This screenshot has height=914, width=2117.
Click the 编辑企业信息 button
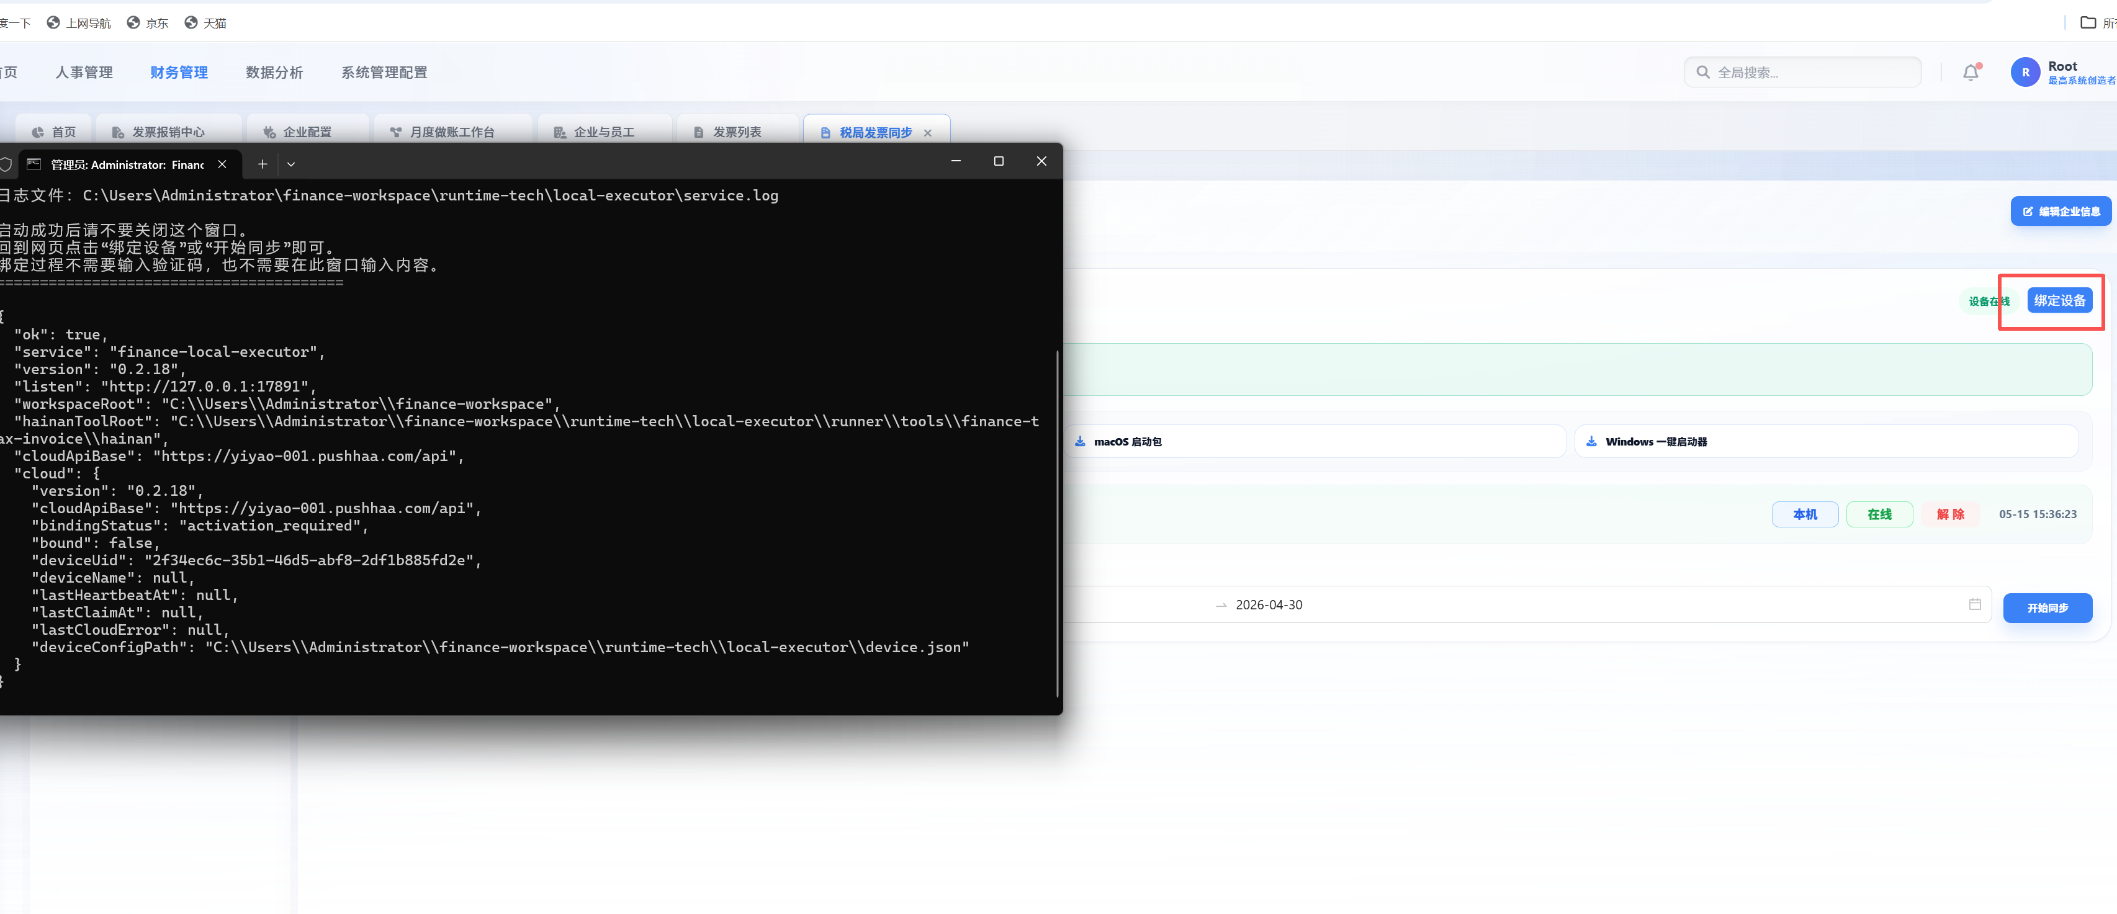pyautogui.click(x=2061, y=211)
